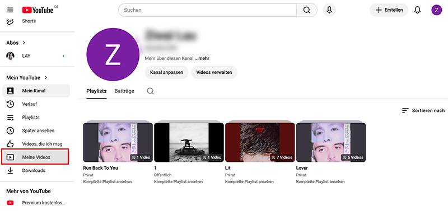448x224 pixels.
Task: Open Downloads in the sidebar
Action: (36, 171)
